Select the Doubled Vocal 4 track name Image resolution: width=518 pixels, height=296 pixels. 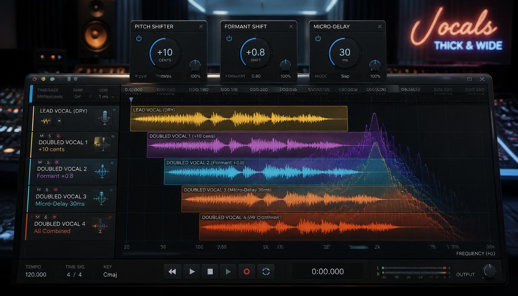60,224
